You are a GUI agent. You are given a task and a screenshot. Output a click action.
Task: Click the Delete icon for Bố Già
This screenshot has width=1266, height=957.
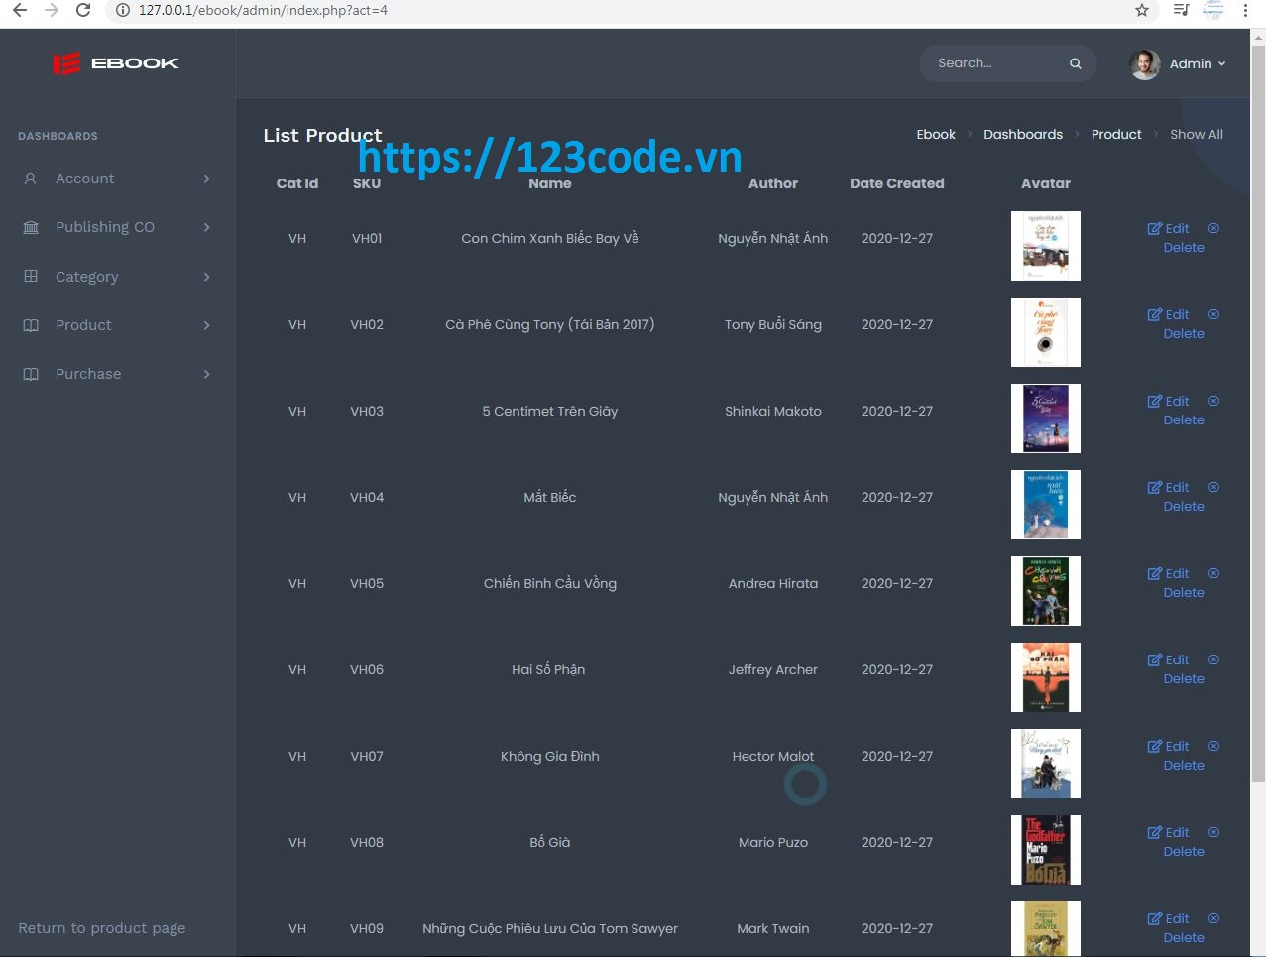click(1213, 832)
